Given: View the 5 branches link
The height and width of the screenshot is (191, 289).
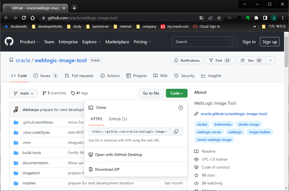Looking at the screenshot, I should click(x=54, y=93).
